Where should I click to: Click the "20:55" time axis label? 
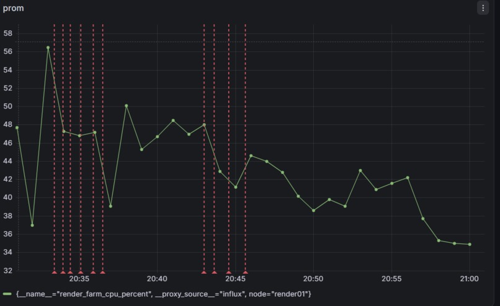pos(391,279)
